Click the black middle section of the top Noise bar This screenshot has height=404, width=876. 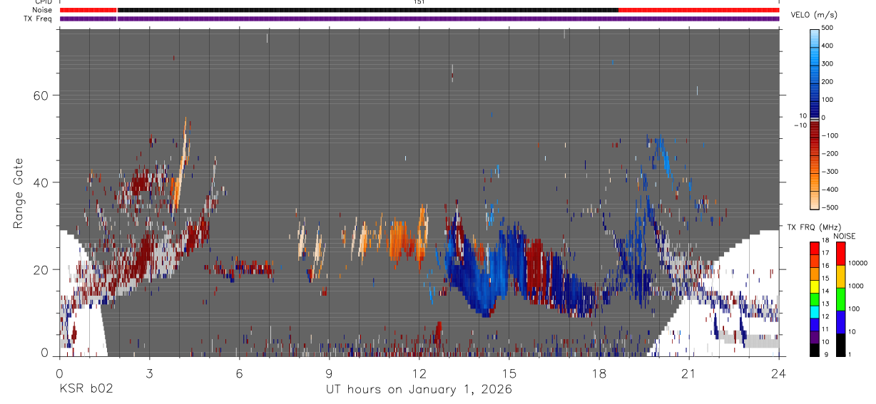(368, 10)
